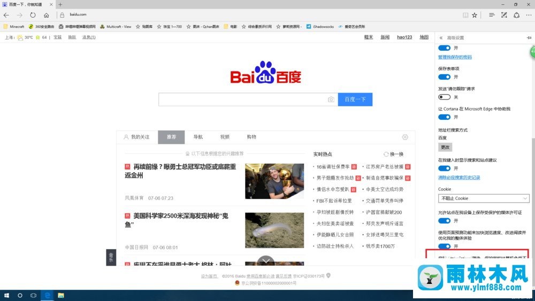The height and width of the screenshot is (301, 535).
Task: Open the Hub three-lines icon
Action: coord(492,15)
